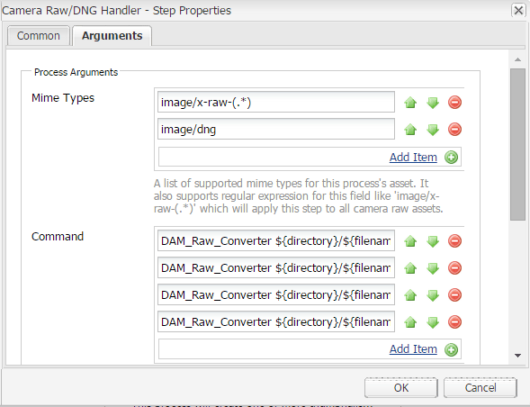Viewport: 530px width, 407px height.
Task: Click Add Item link under Command
Action: 413,348
